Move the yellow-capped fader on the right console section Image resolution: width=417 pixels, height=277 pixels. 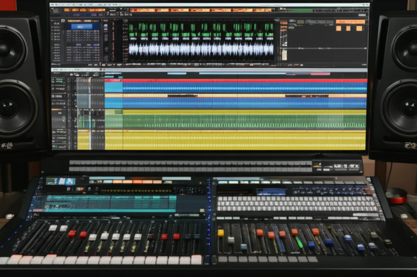point(221,233)
